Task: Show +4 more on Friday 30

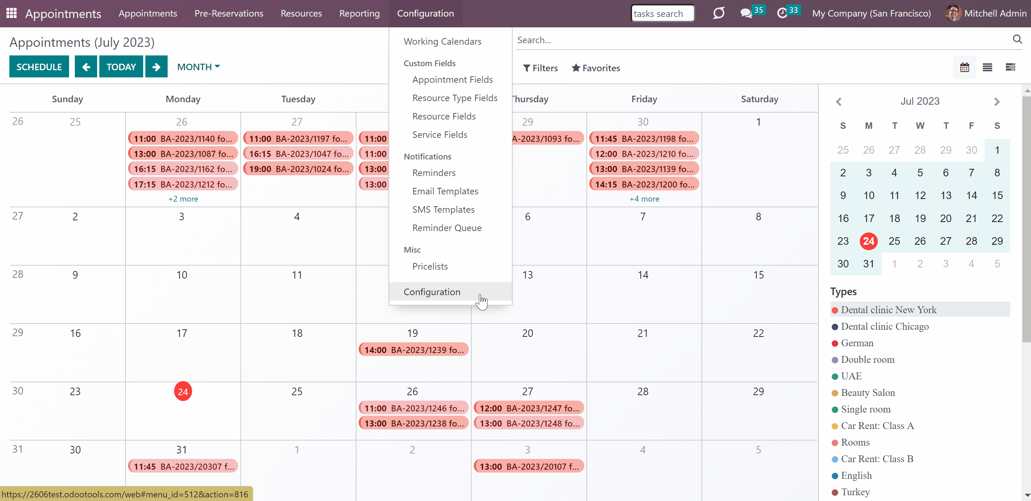Action: coord(644,199)
